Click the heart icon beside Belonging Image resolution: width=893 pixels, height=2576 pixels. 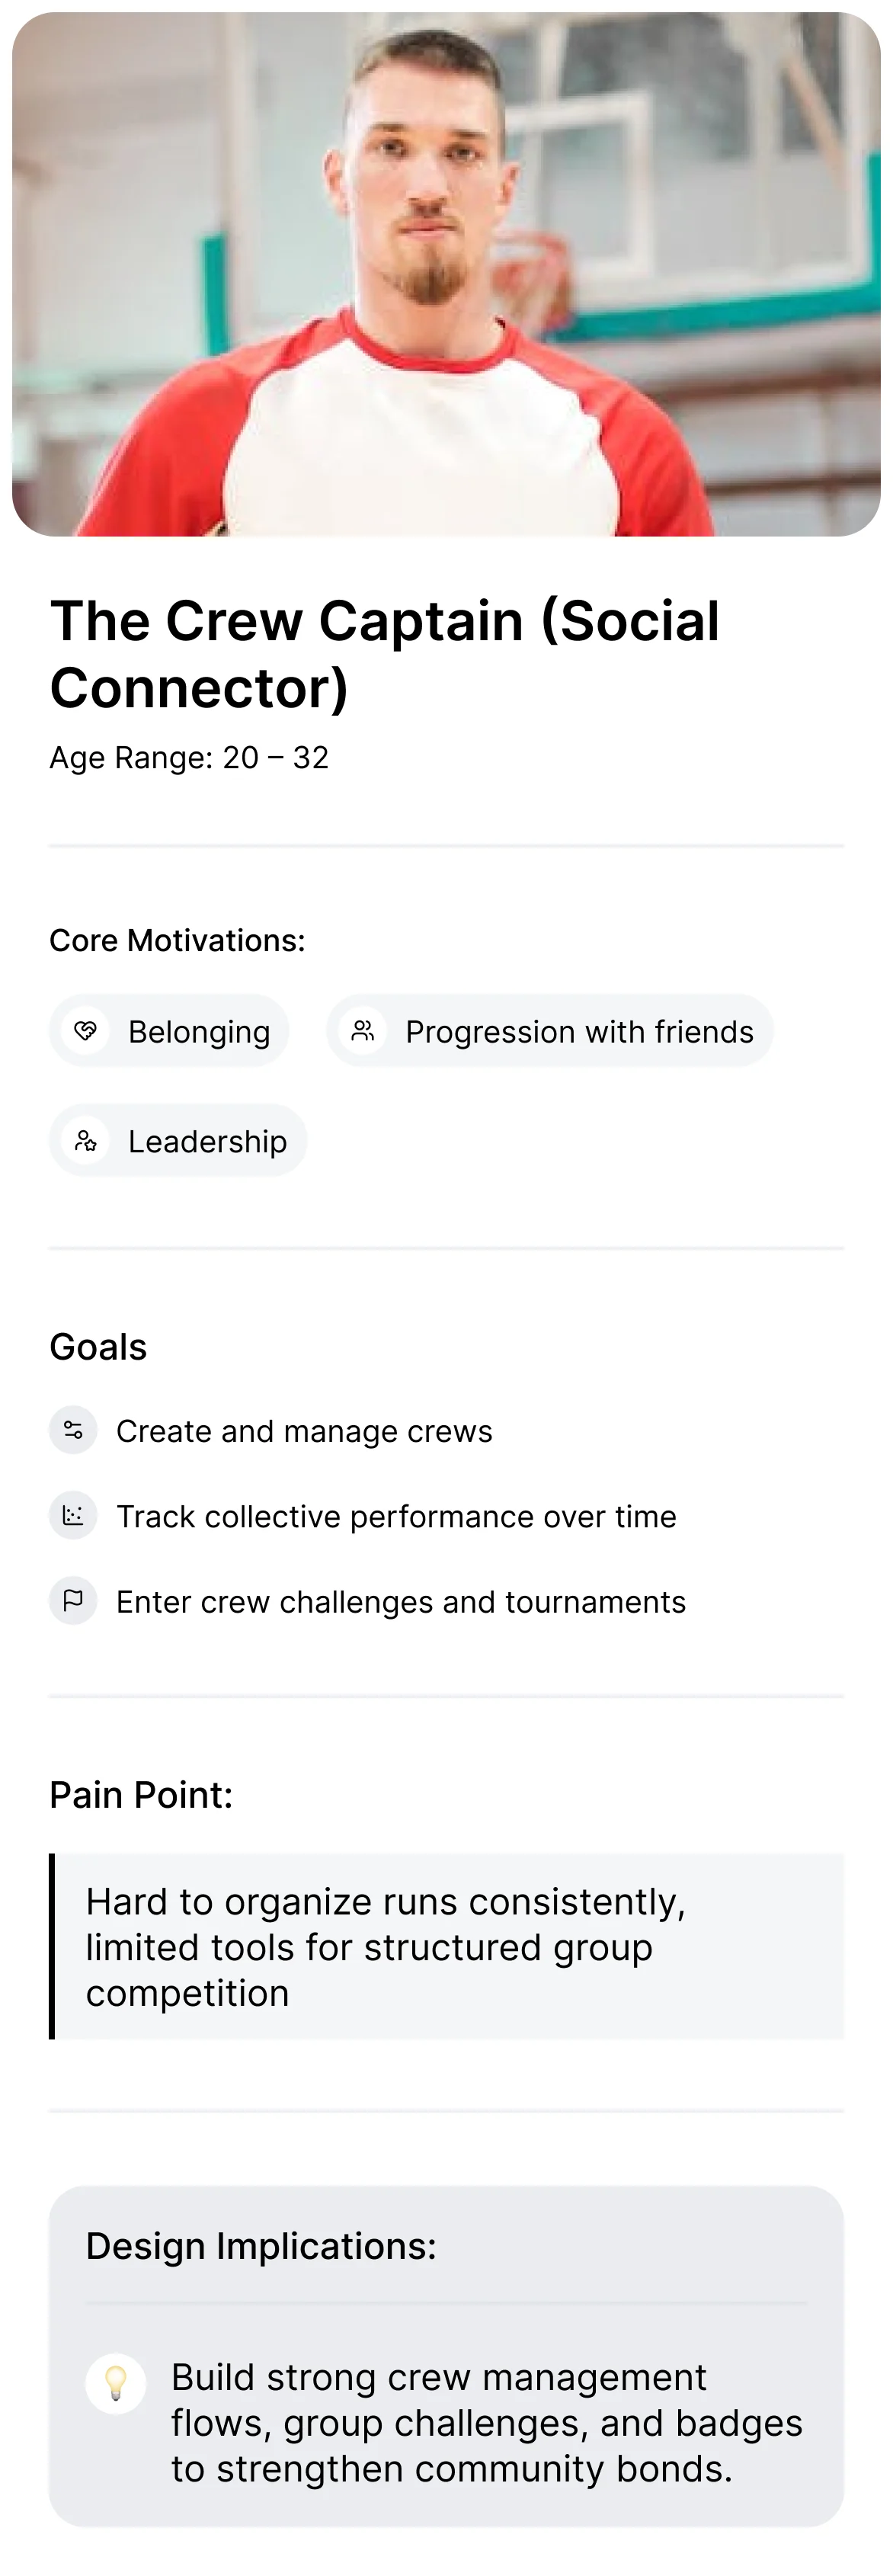(85, 1030)
